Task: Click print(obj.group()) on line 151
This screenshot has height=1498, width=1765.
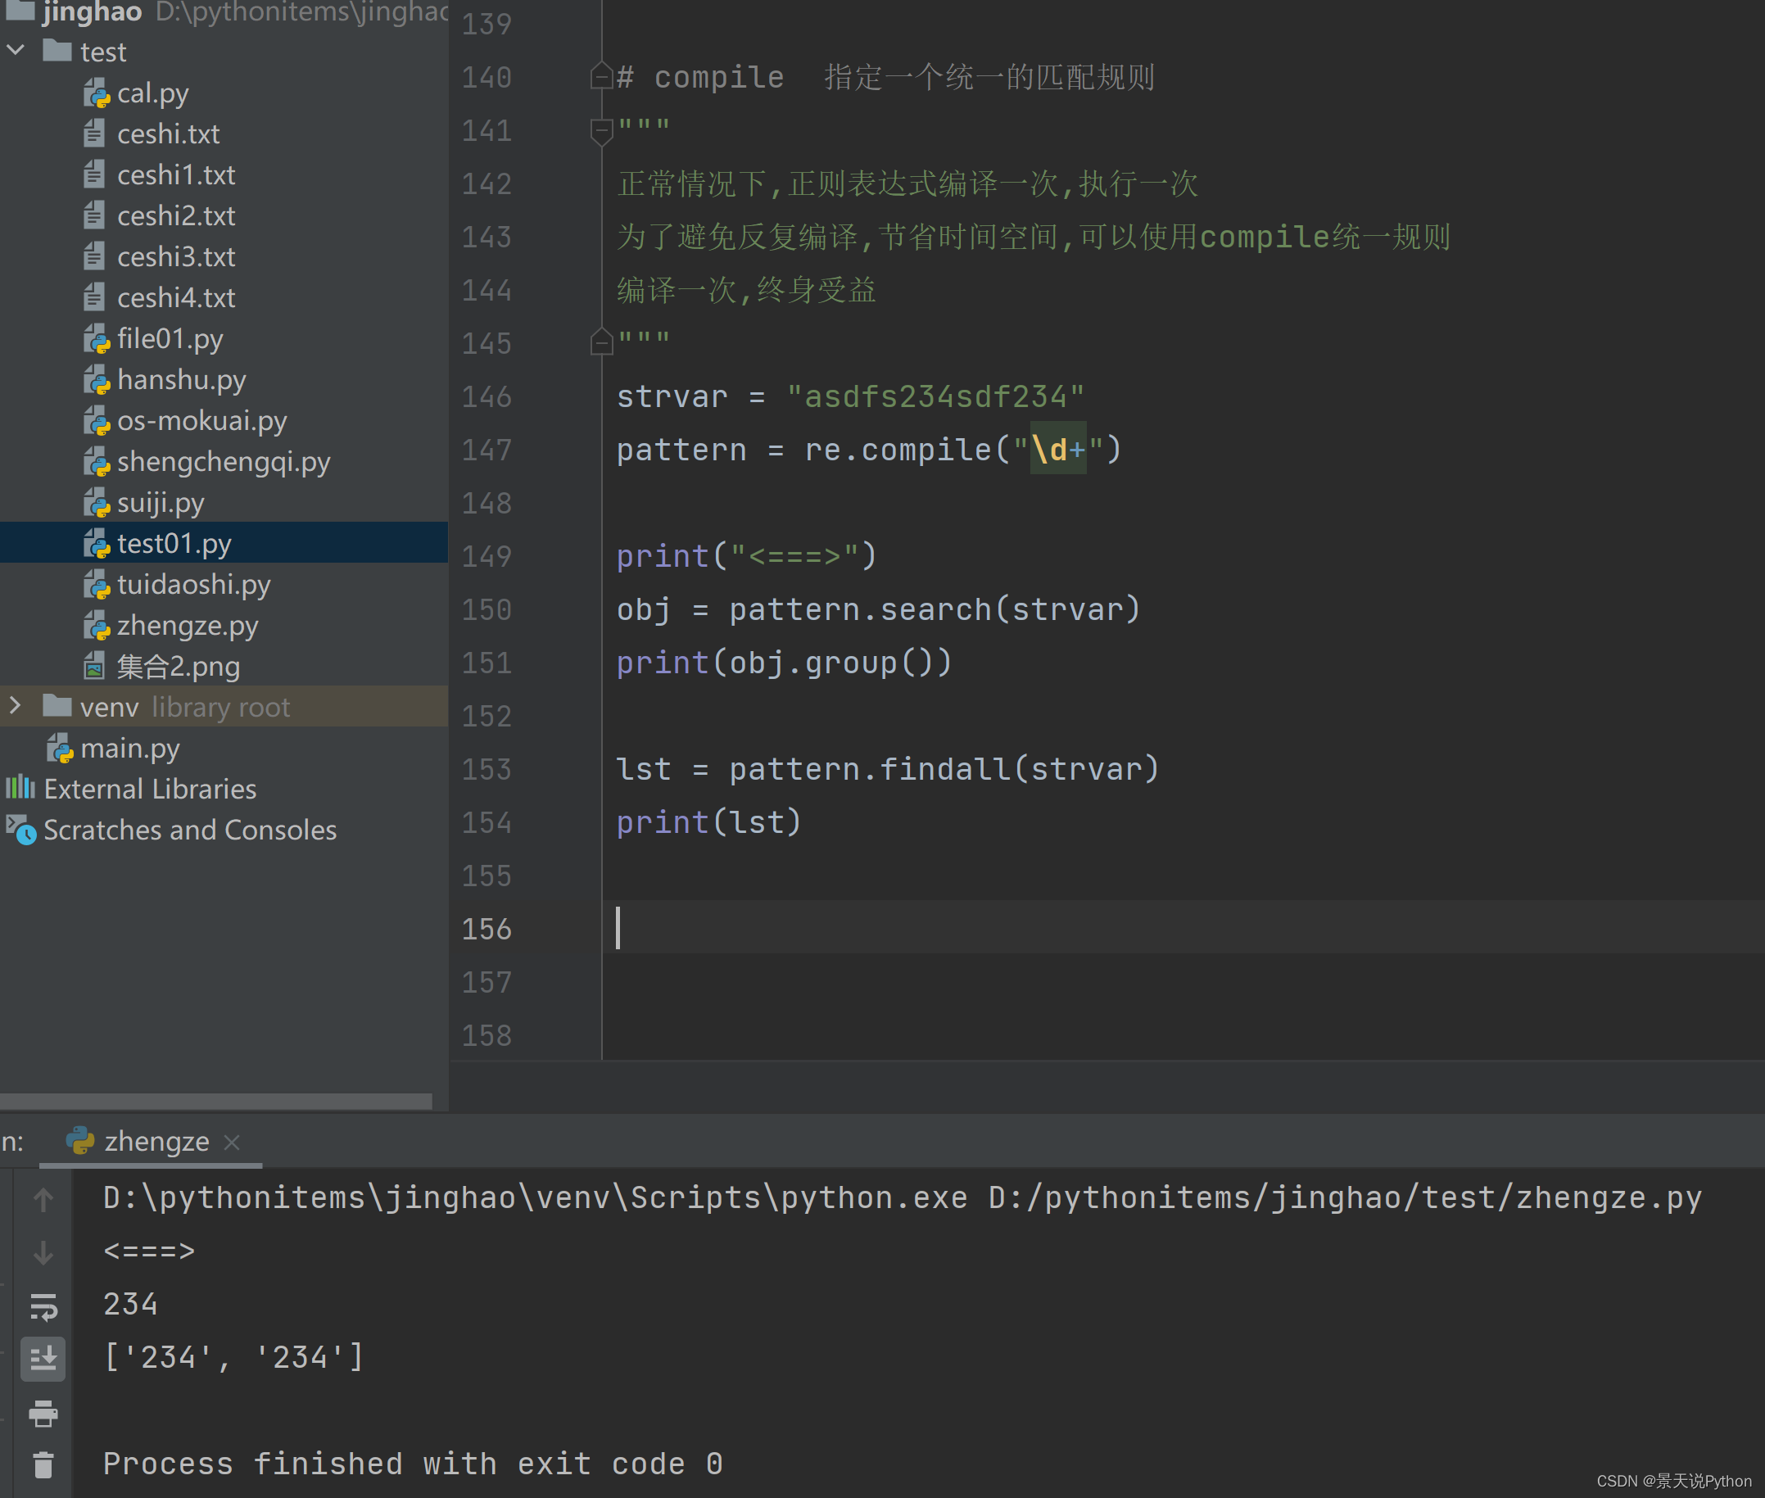Action: [x=785, y=663]
